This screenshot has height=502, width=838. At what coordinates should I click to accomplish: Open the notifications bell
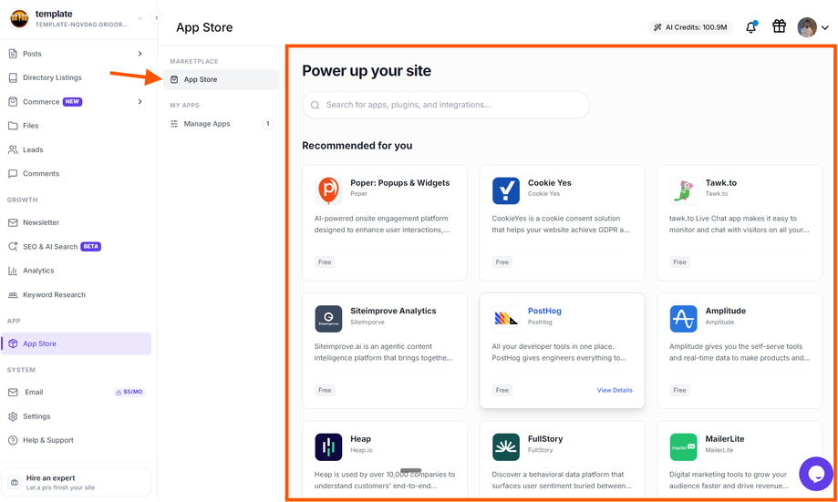750,27
